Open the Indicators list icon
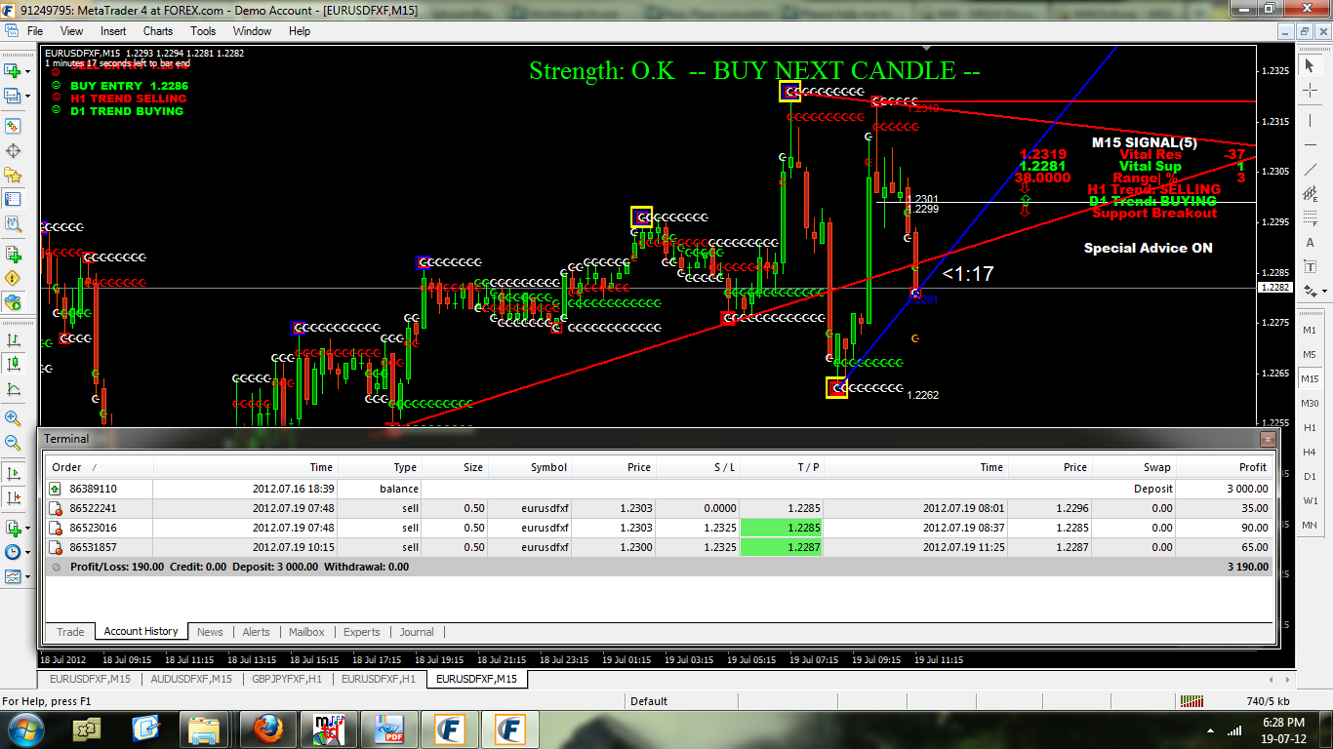 point(12,528)
